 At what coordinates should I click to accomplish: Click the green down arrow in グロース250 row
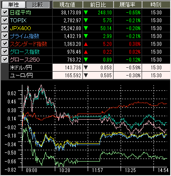(x=86, y=60)
